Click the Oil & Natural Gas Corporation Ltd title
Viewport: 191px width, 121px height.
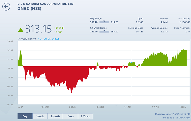(45, 4)
